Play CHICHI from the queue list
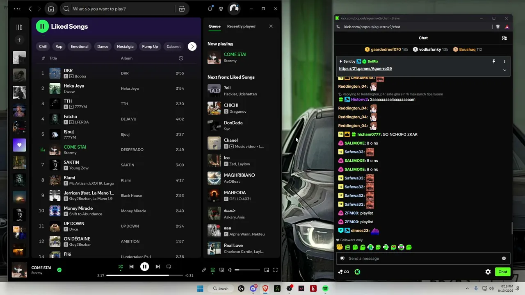Image resolution: width=525 pixels, height=295 pixels. (x=241, y=108)
